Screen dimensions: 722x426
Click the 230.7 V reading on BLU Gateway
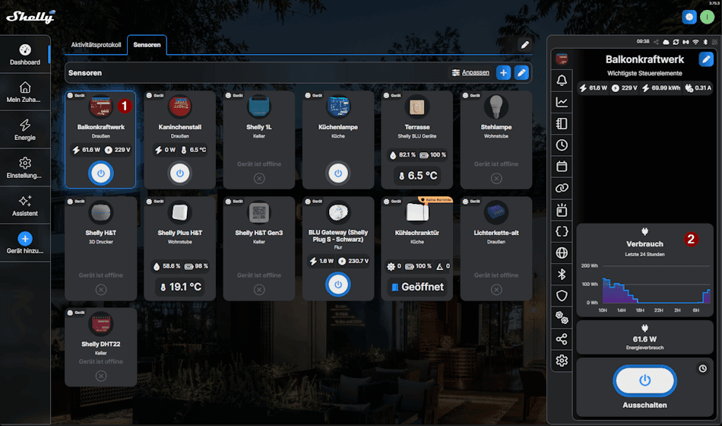tap(353, 261)
